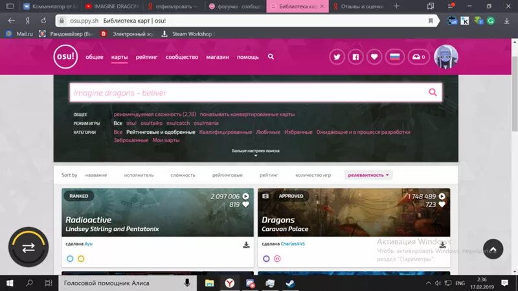Switch to the IMAGINE DRAGONS YouTube tab

[x=111, y=6]
